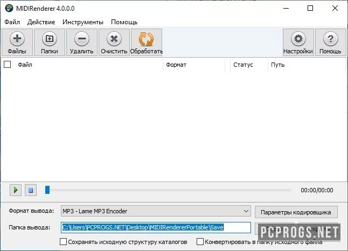This screenshot has height=251, width=348.
Task: Enable Сохранять исходную структуру каталогов checkbox
Action: pos(63,242)
